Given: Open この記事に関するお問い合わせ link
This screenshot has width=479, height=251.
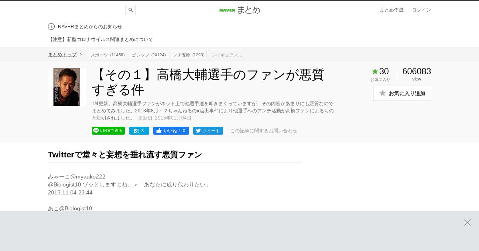Looking at the screenshot, I should [264, 131].
